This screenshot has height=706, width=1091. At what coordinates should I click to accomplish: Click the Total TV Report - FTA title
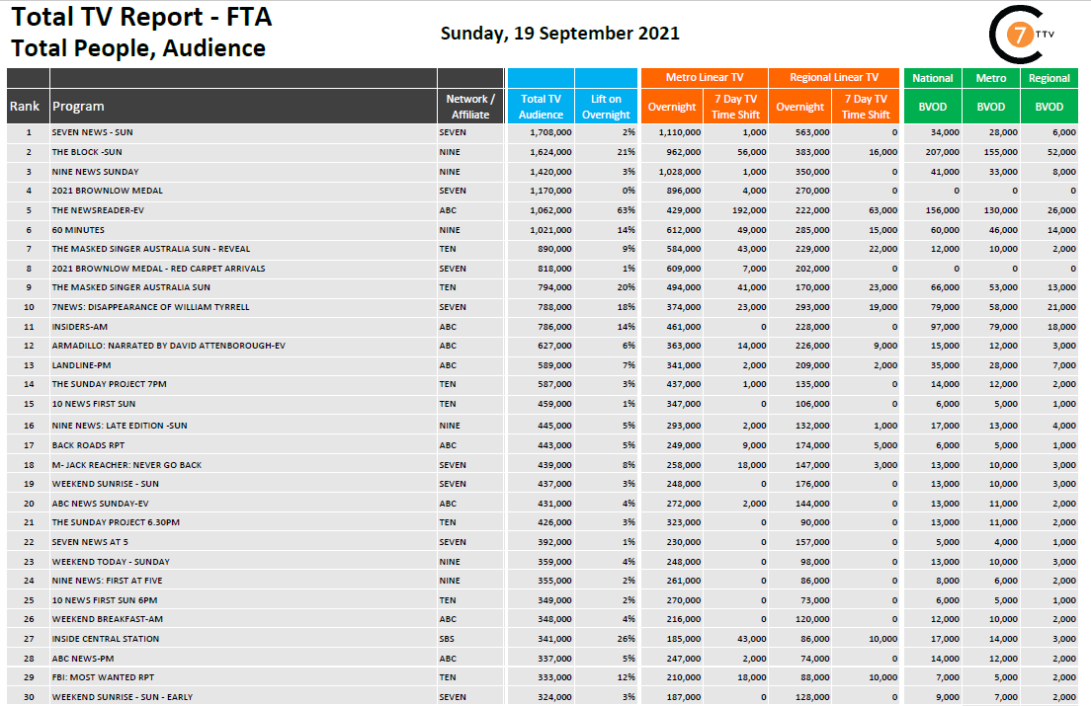[141, 17]
